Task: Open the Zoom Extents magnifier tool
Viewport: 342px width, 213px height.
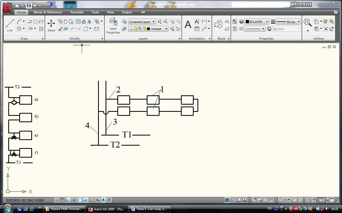Action: tap(308, 23)
